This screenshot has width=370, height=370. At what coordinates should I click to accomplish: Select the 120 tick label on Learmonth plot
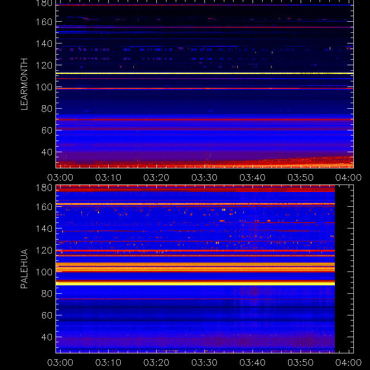[44, 65]
